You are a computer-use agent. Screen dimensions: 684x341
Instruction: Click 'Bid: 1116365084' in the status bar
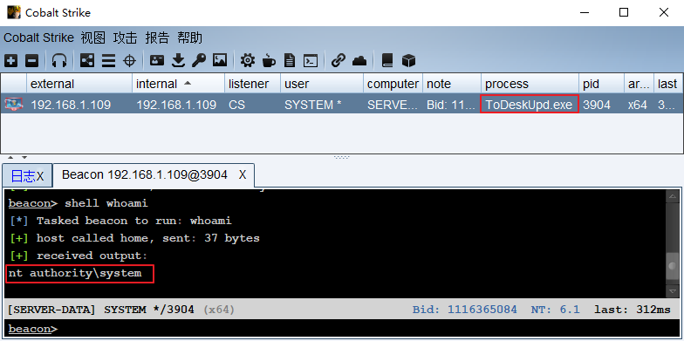464,310
